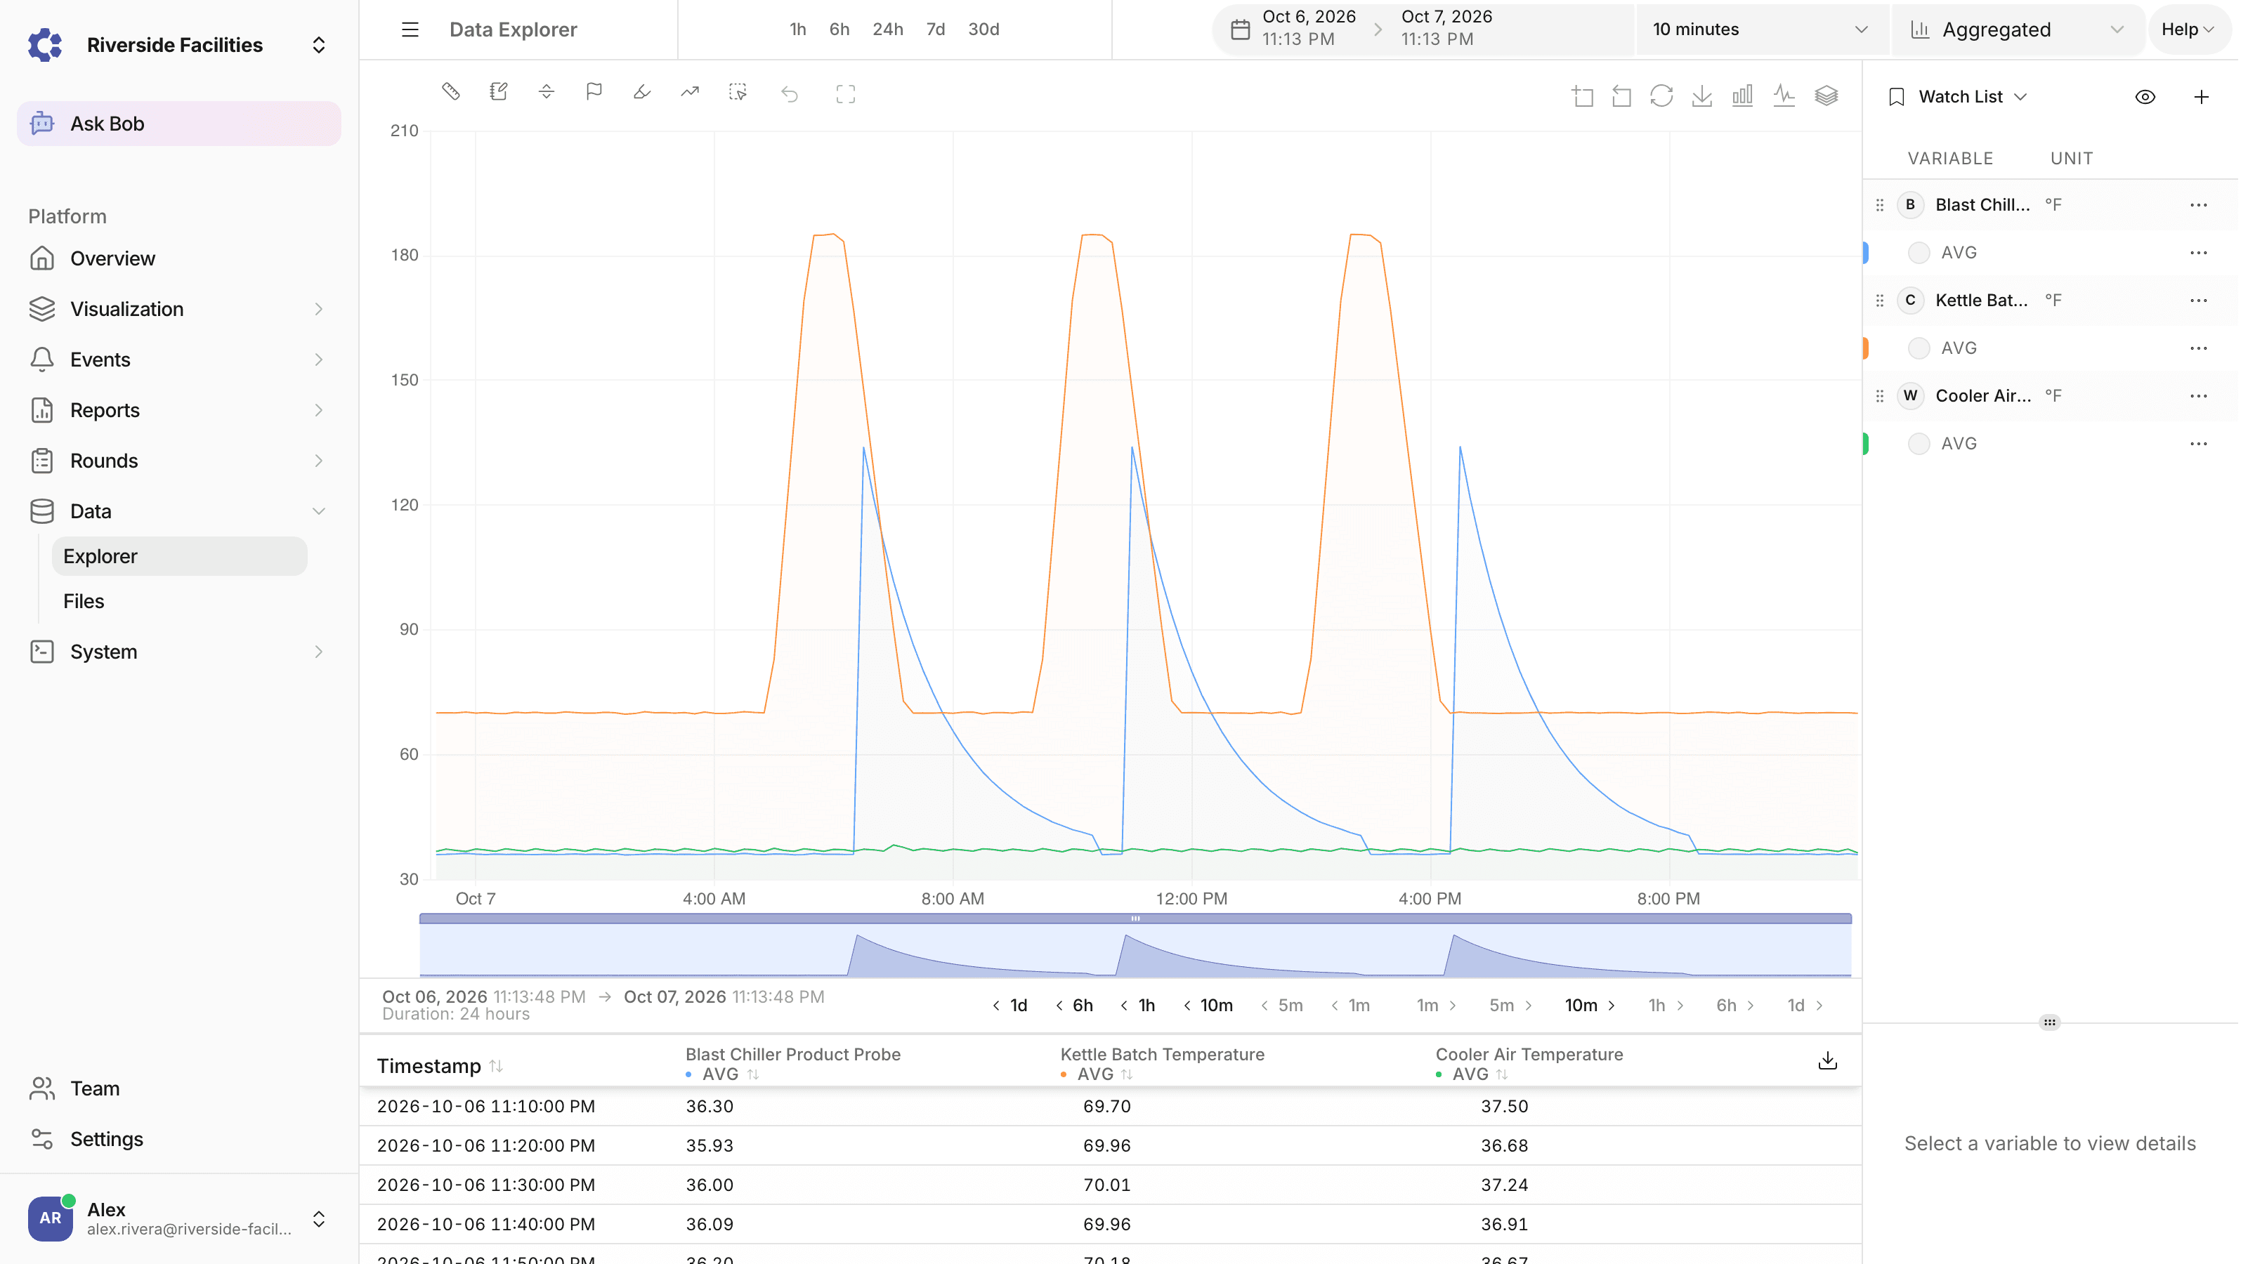Open the Reports section
The image size is (2248, 1264).
[x=178, y=410]
